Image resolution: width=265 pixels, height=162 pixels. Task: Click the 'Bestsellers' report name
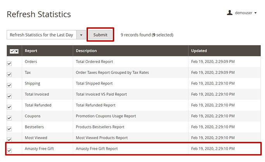(x=34, y=127)
